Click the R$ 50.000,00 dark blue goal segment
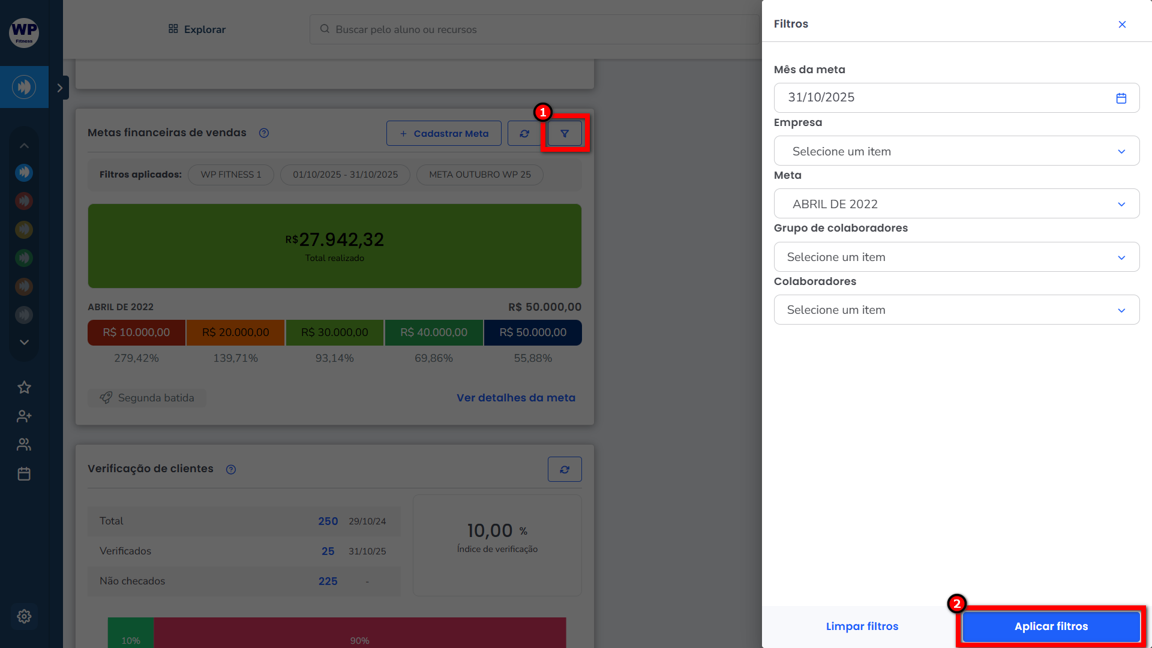Viewport: 1152px width, 648px height. click(532, 332)
